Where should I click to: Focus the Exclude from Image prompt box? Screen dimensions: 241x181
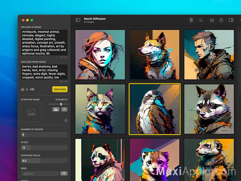44,72
